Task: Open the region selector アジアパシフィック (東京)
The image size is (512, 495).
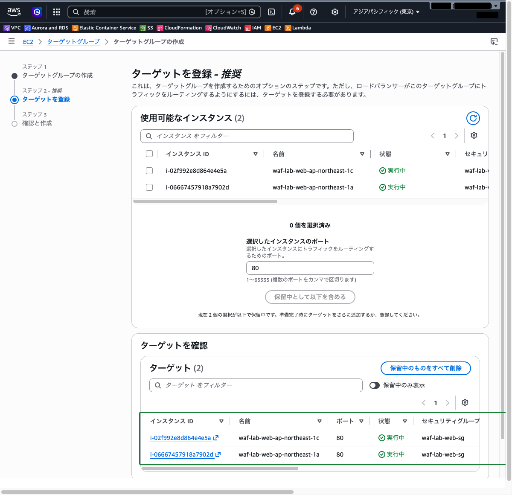Action: pyautogui.click(x=386, y=12)
